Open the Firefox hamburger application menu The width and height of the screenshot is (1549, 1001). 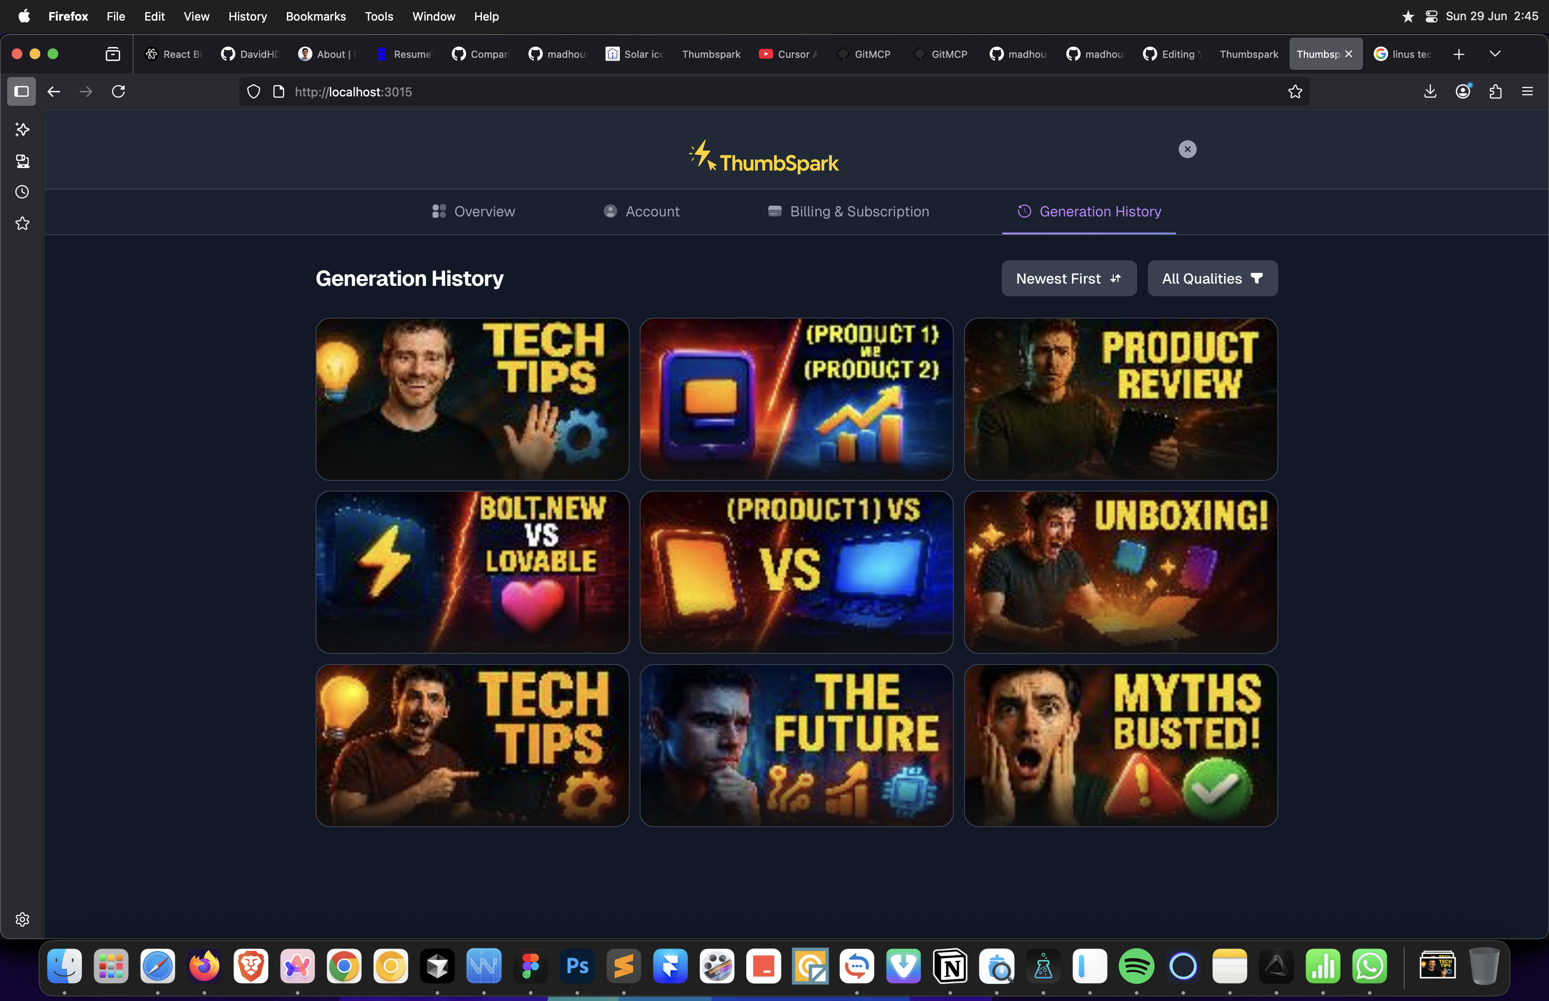pos(1527,92)
